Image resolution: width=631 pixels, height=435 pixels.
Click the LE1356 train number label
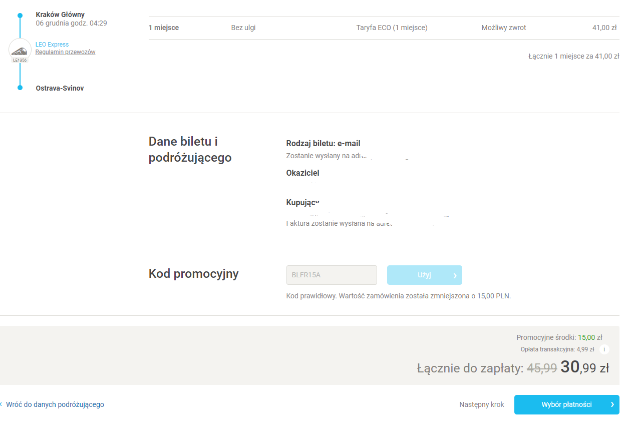[20, 60]
